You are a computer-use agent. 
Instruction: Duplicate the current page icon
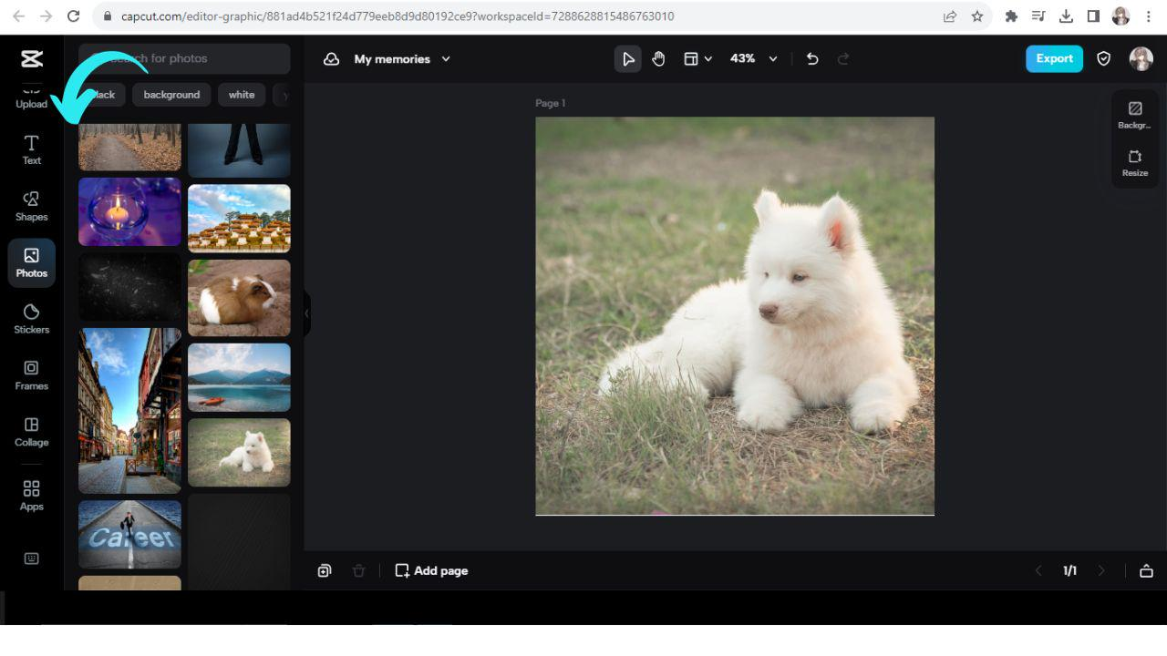(x=325, y=571)
